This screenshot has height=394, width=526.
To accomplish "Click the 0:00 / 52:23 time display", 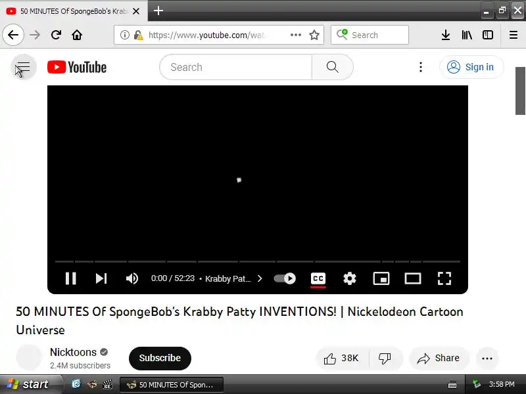I will [x=173, y=278].
